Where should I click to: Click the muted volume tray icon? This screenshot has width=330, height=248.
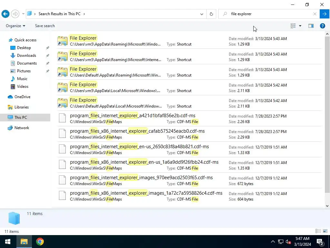point(288,242)
